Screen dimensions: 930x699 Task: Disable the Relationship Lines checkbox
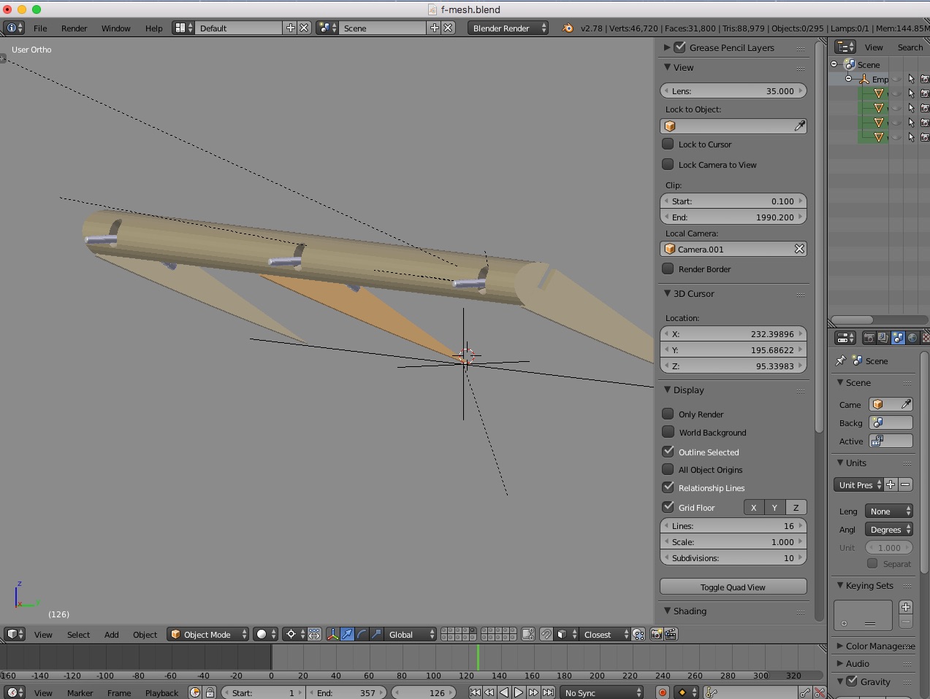coord(668,487)
